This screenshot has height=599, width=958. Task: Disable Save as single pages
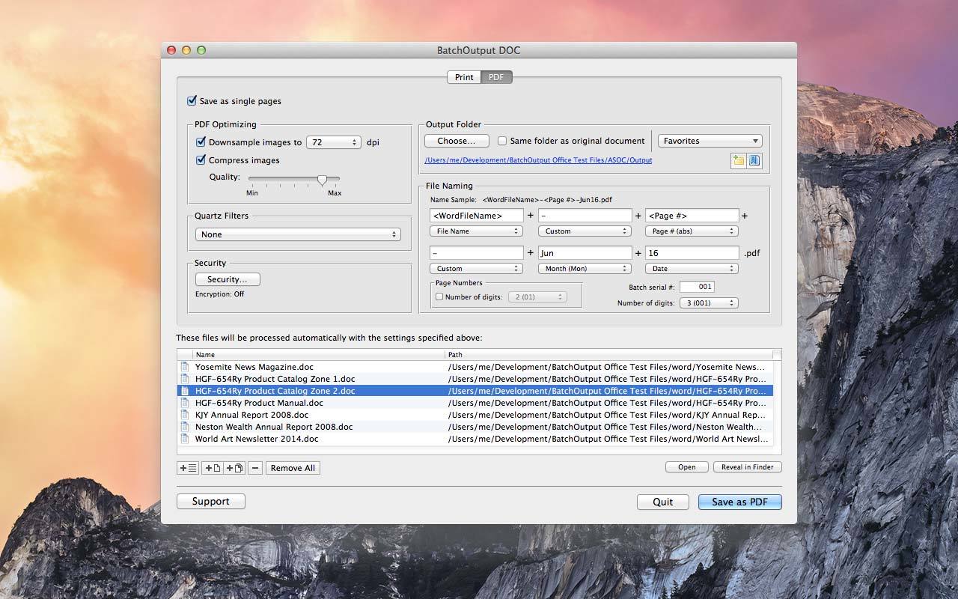point(192,101)
